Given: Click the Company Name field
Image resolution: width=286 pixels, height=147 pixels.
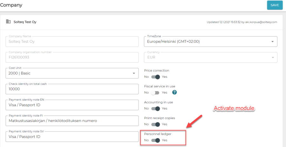Looking at the screenshot, I should [72, 42].
